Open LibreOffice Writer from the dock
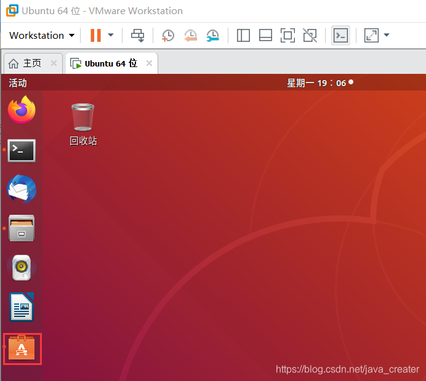 click(22, 307)
